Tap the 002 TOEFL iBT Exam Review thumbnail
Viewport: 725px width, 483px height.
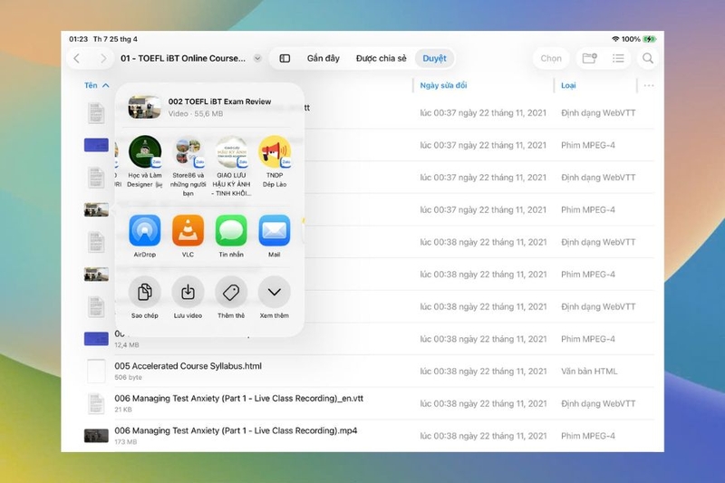[144, 107]
